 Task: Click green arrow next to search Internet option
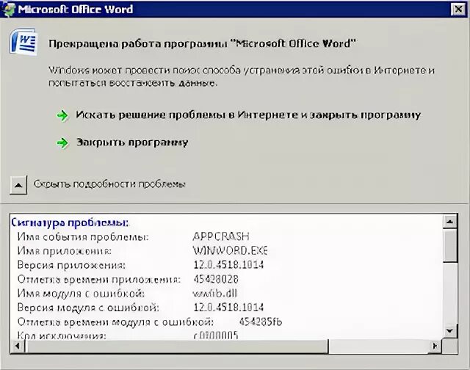(62, 115)
